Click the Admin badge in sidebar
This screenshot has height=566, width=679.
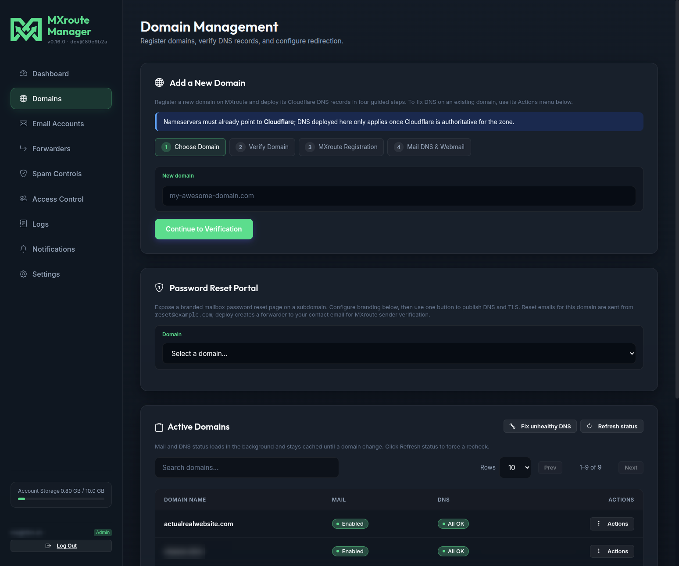coord(103,533)
